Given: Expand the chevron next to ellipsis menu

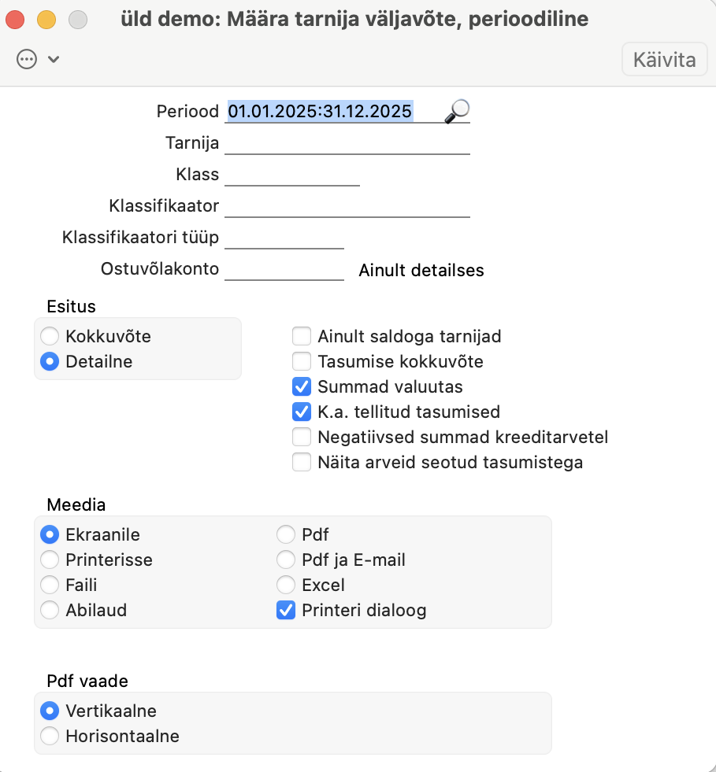Looking at the screenshot, I should point(54,59).
